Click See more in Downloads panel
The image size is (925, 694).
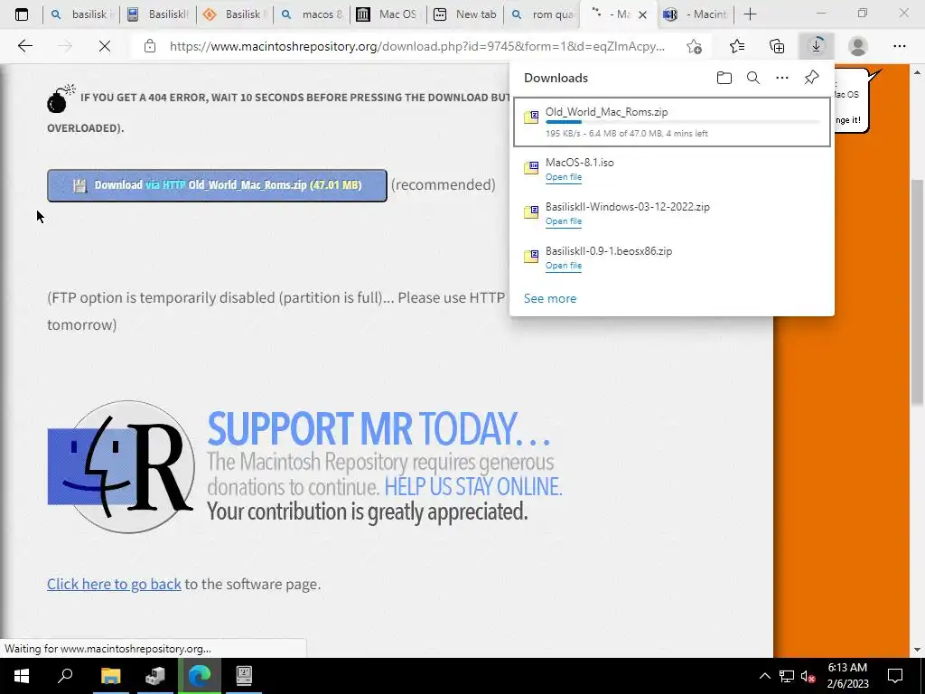pyautogui.click(x=550, y=298)
